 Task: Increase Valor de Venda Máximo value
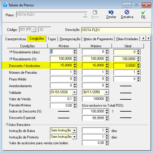tap(107, 98)
